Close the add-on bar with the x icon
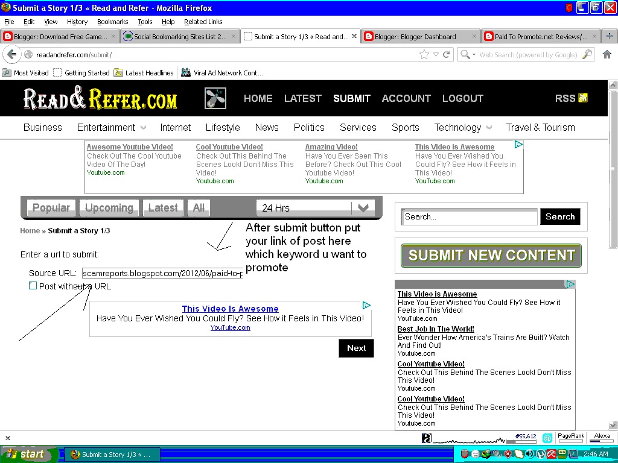618x463 pixels. 7,438
